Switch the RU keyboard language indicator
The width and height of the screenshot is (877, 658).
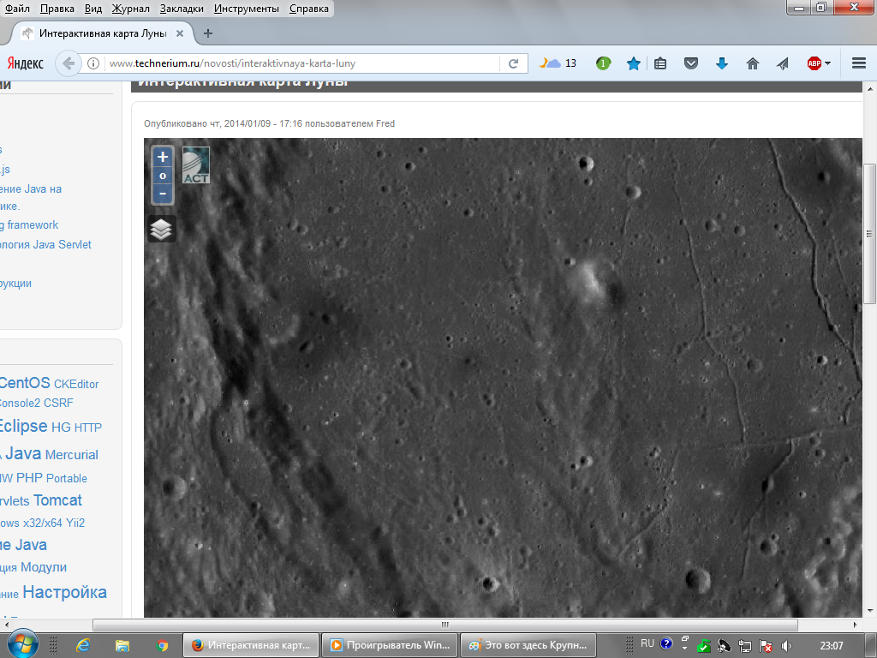point(647,643)
